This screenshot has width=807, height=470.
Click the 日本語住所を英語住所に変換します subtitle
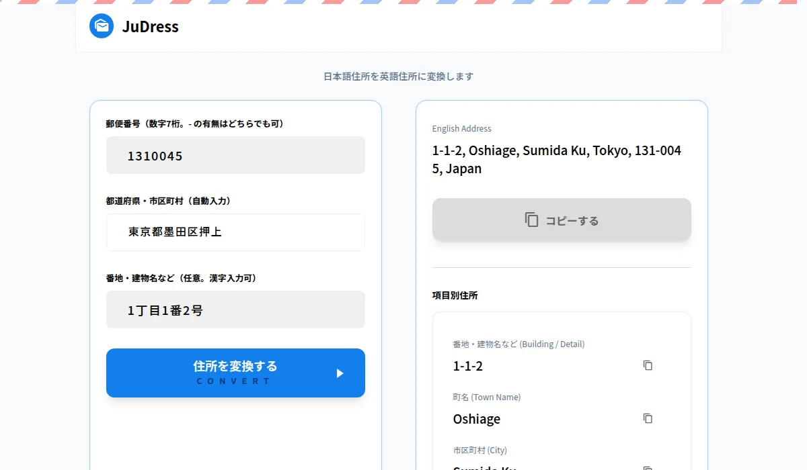tap(399, 77)
